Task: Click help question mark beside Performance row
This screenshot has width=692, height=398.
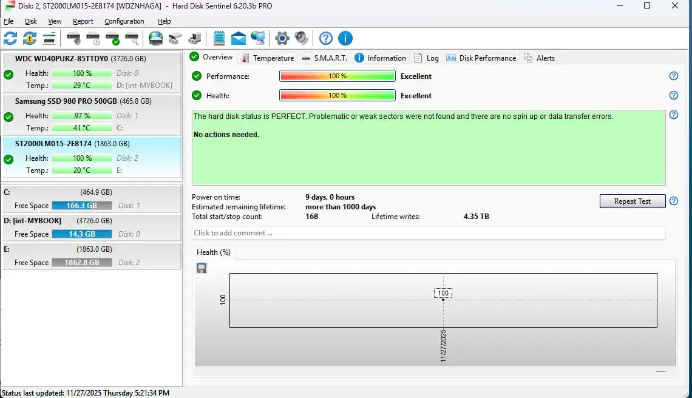Action: click(673, 76)
